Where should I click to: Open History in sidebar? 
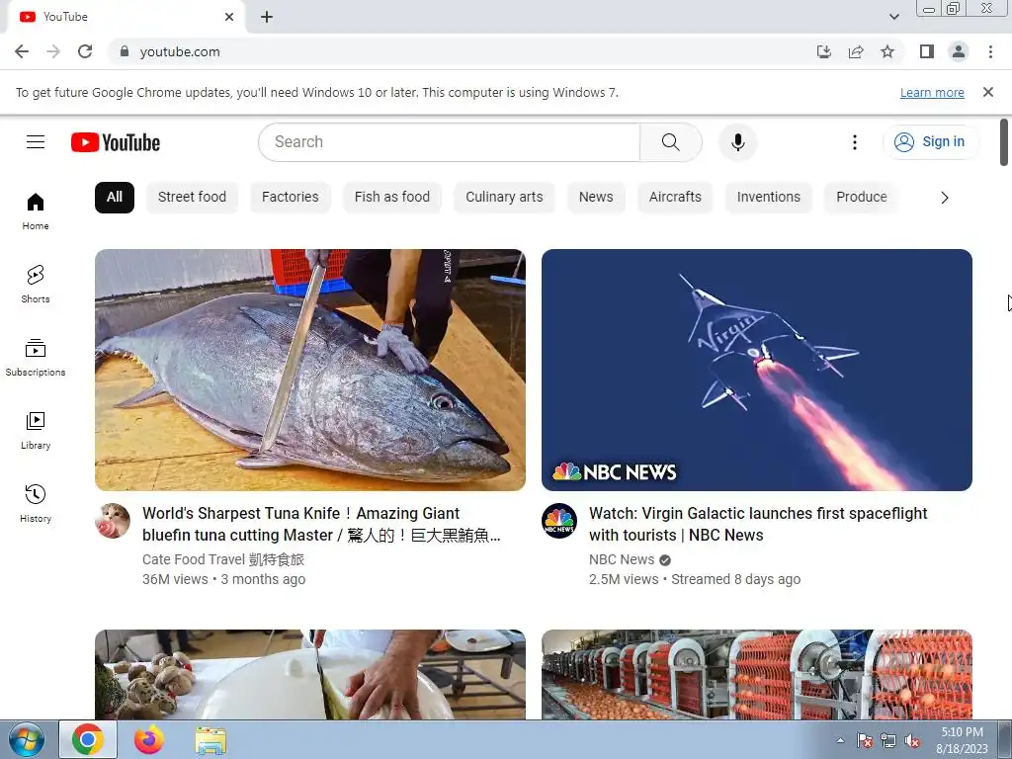tap(36, 503)
